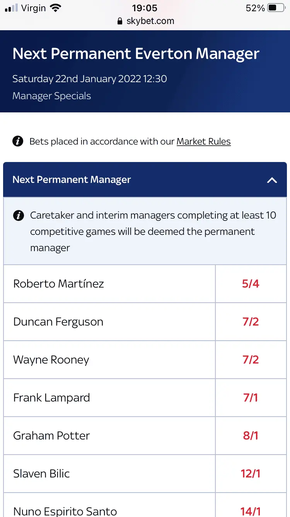Tap the Next Permanent Manager header label
This screenshot has height=517, width=290.
click(x=72, y=180)
